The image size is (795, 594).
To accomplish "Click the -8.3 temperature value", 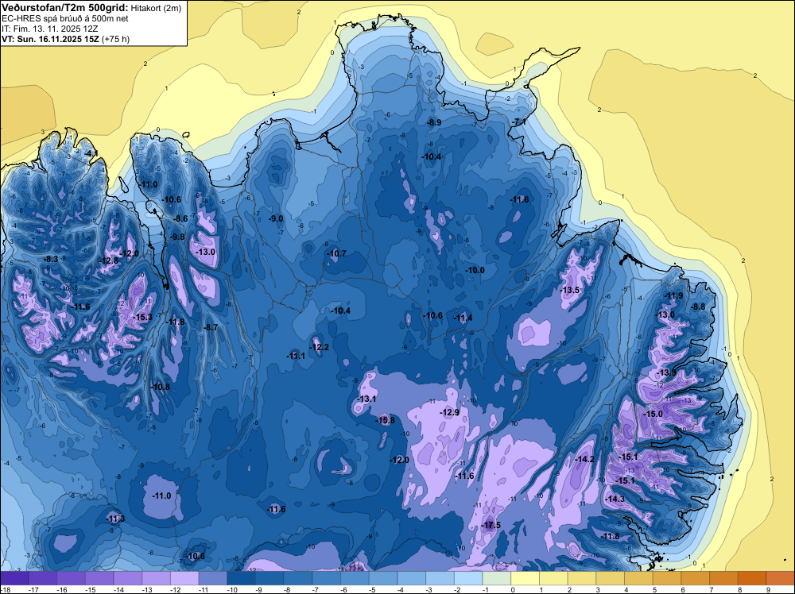I will pos(51,259).
